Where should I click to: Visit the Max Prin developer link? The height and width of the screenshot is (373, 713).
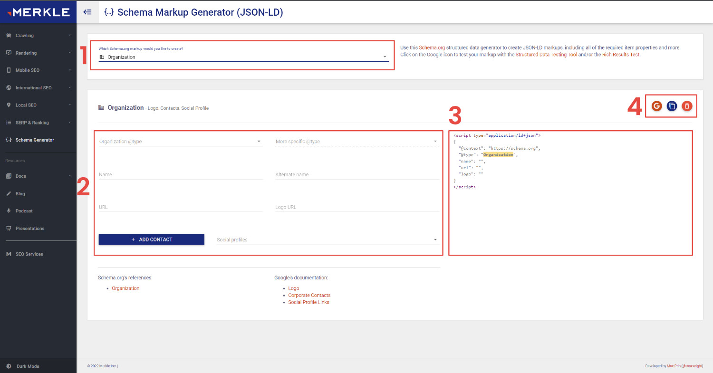685,366
